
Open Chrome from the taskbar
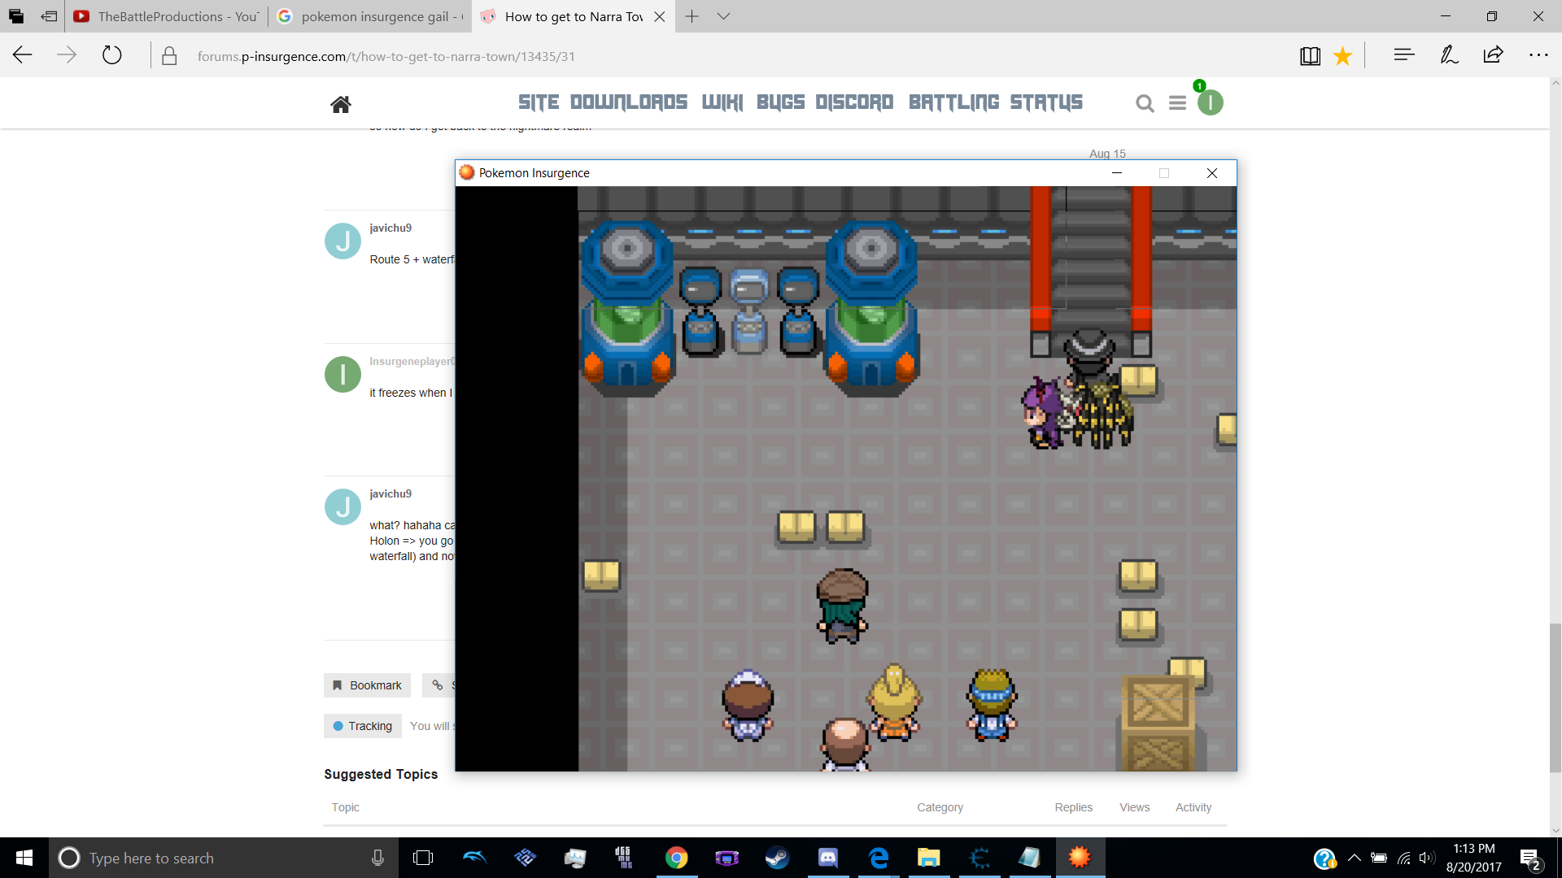click(x=676, y=858)
